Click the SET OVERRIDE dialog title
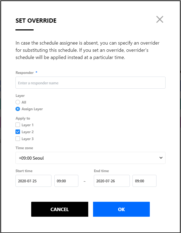 [x=36, y=21]
